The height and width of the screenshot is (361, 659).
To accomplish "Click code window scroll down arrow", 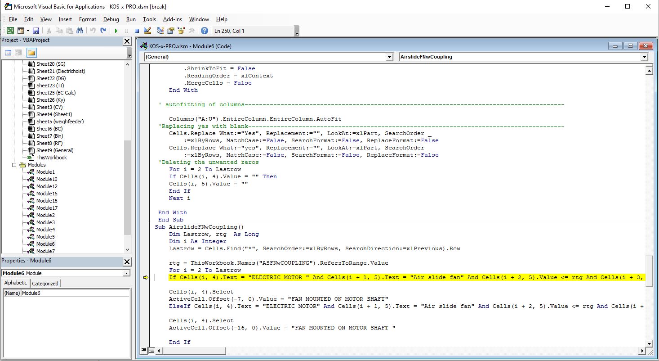I will [649, 343].
